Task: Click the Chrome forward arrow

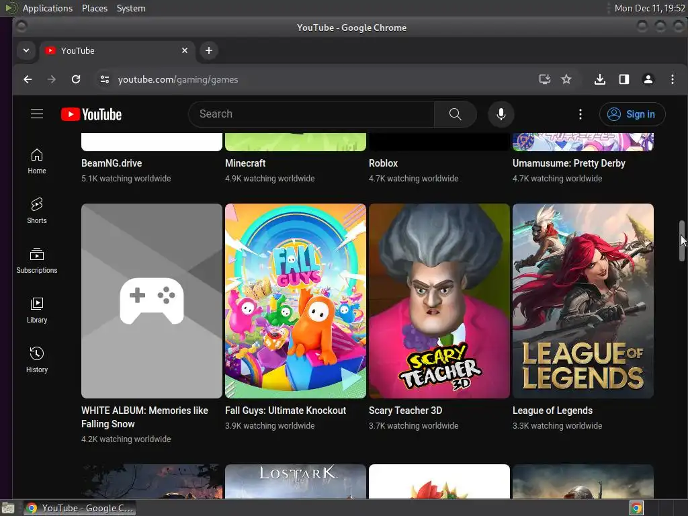Action: click(52, 79)
